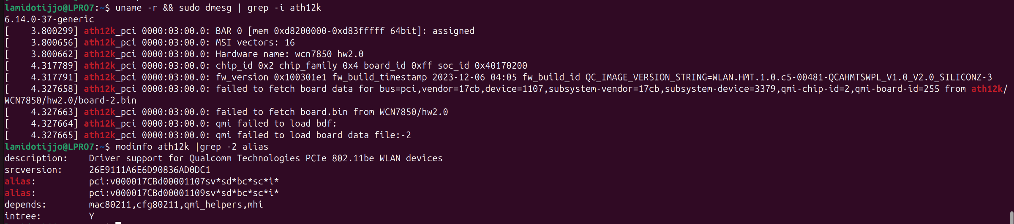Screen dimensions: 1014x224
Task: Click the depends module list 'mac80211,cfg80211,qmi_helpers,mhi'
Action: pyautogui.click(x=176, y=205)
